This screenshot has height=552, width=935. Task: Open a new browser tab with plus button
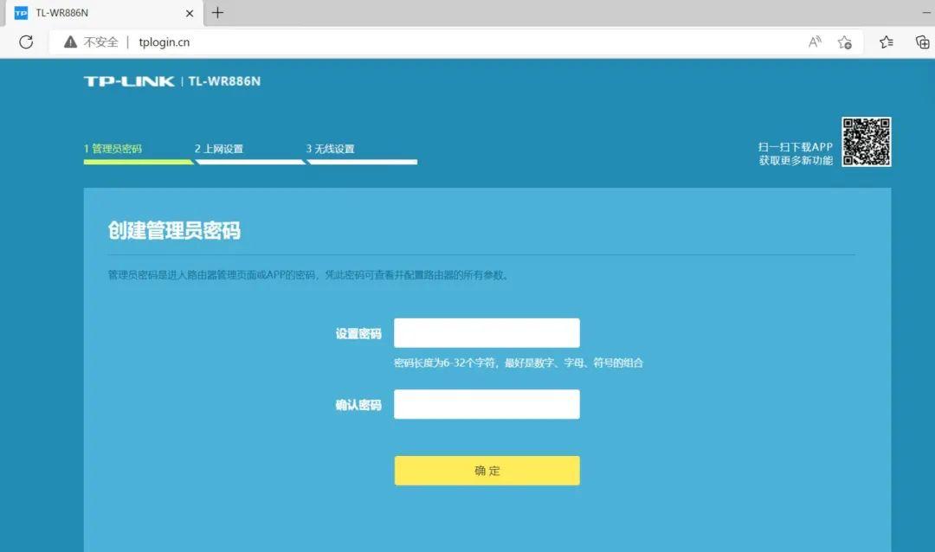click(216, 13)
